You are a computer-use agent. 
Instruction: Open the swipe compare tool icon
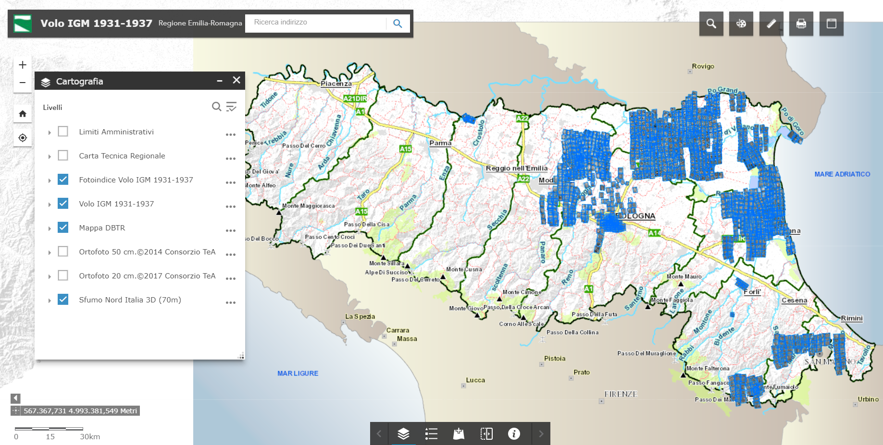click(486, 434)
